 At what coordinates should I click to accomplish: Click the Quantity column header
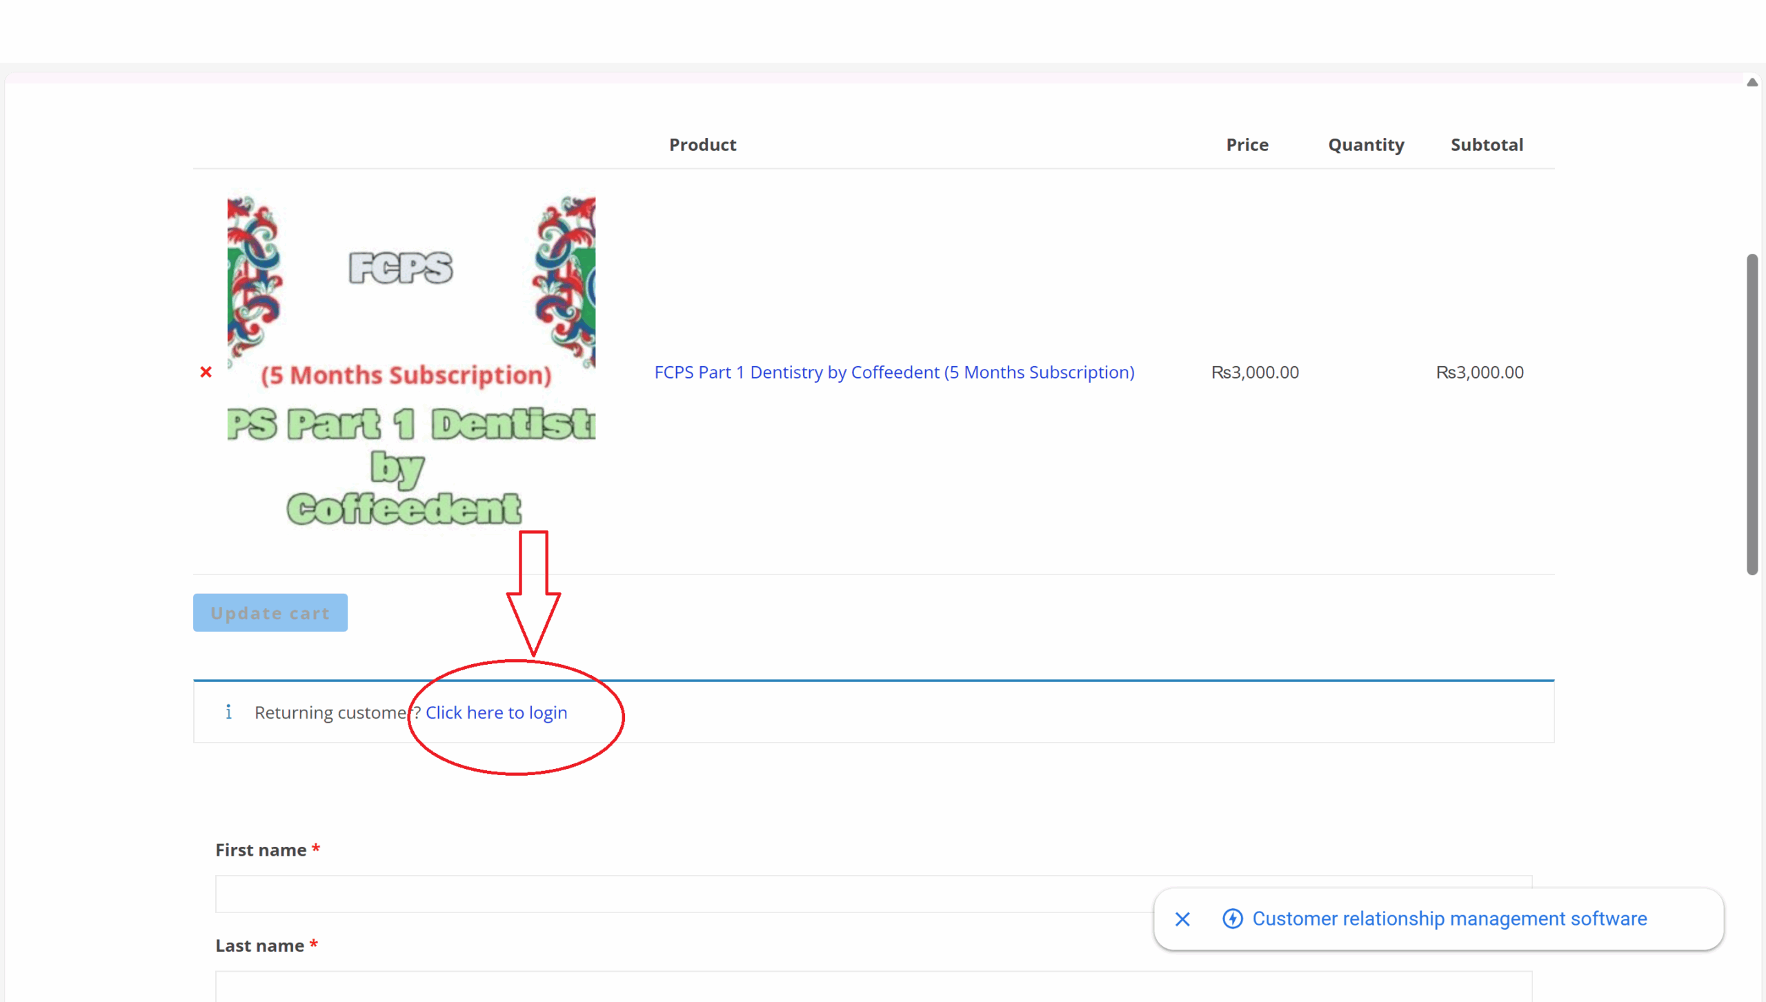1366,145
